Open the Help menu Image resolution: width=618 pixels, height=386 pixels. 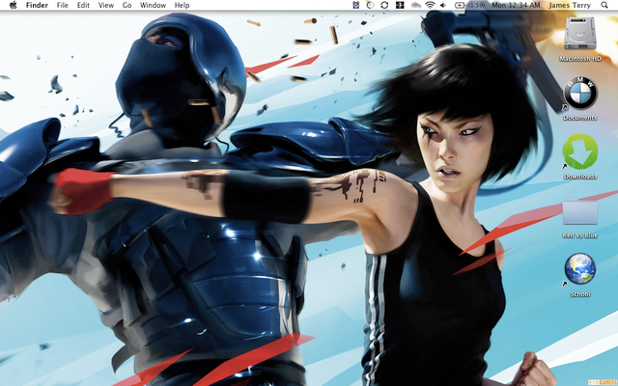pyautogui.click(x=183, y=5)
